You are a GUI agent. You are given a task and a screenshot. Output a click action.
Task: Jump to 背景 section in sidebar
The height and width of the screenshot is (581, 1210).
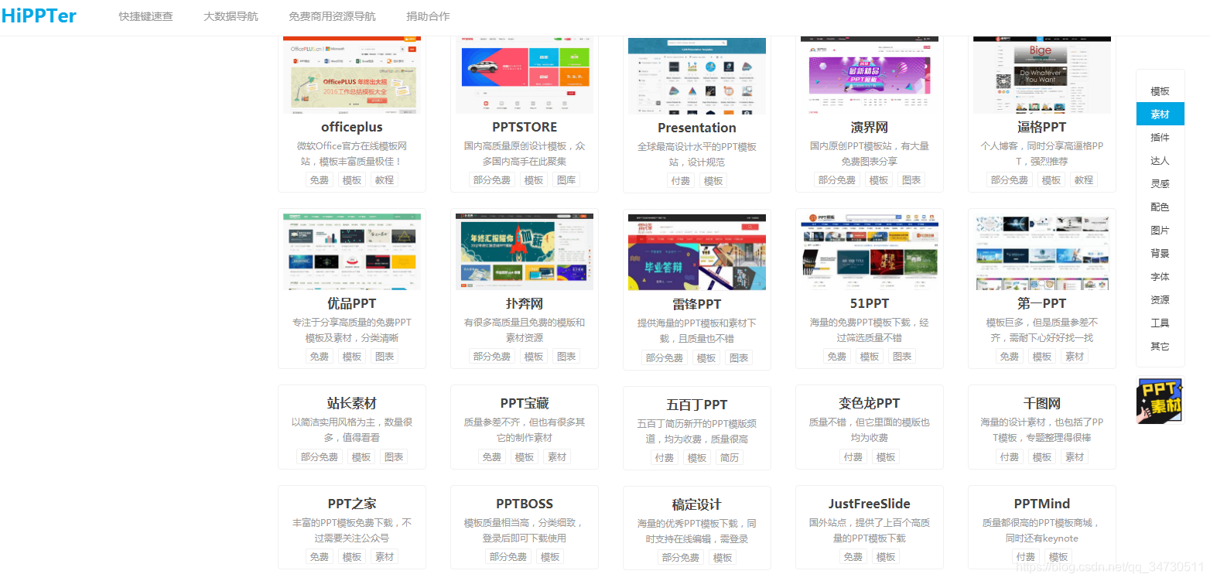pos(1160,253)
